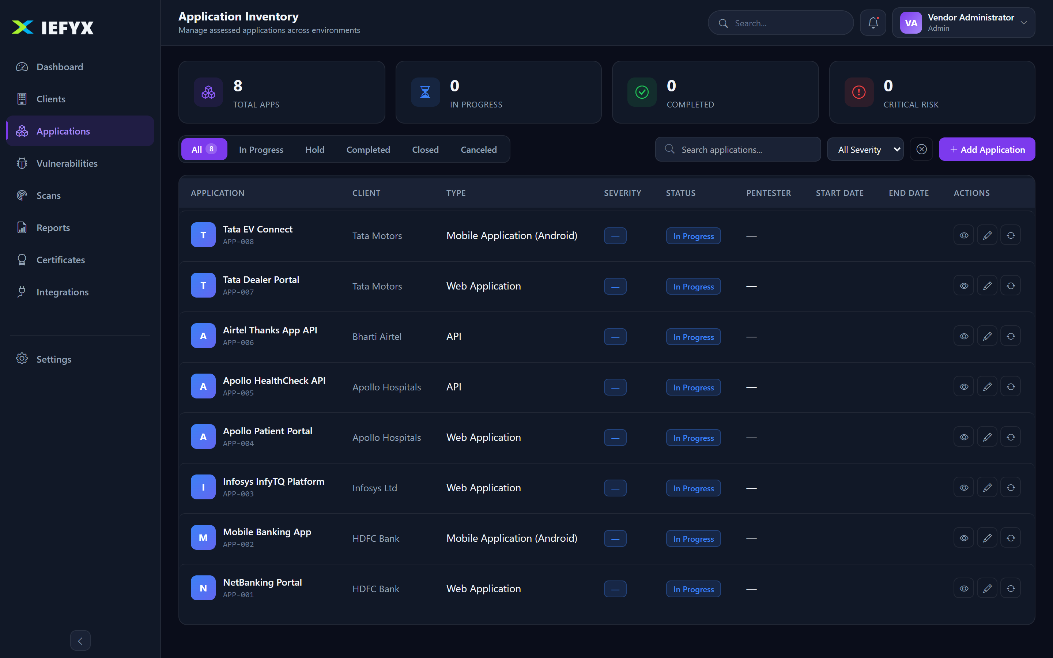Select Applications in the sidebar

(x=80, y=131)
